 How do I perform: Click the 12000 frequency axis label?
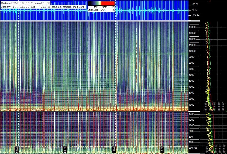(192, 39)
